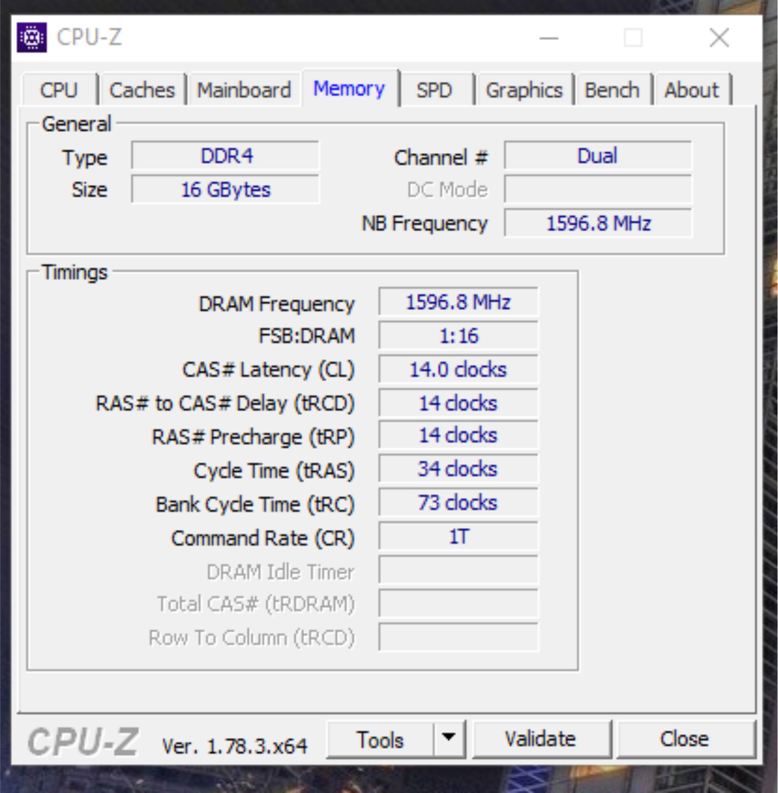Click the version text Ver. 1.78.3.x64
Image resolution: width=778 pixels, height=793 pixels.
(234, 746)
